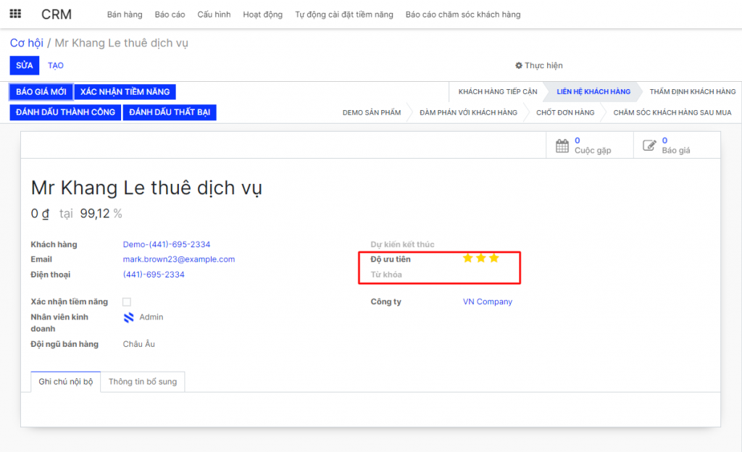Open the Thực hiện action dropdown

point(539,65)
